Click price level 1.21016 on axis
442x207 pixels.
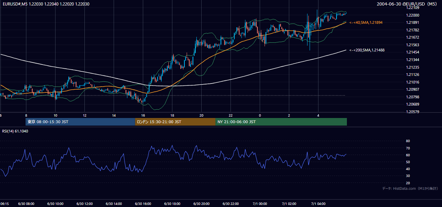pyautogui.click(x=413, y=82)
